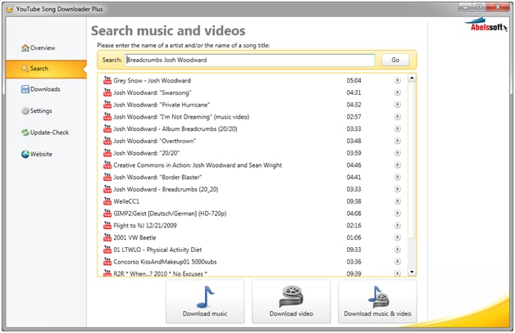Open the Downloads section
The width and height of the screenshot is (515, 333).
pyautogui.click(x=40, y=89)
